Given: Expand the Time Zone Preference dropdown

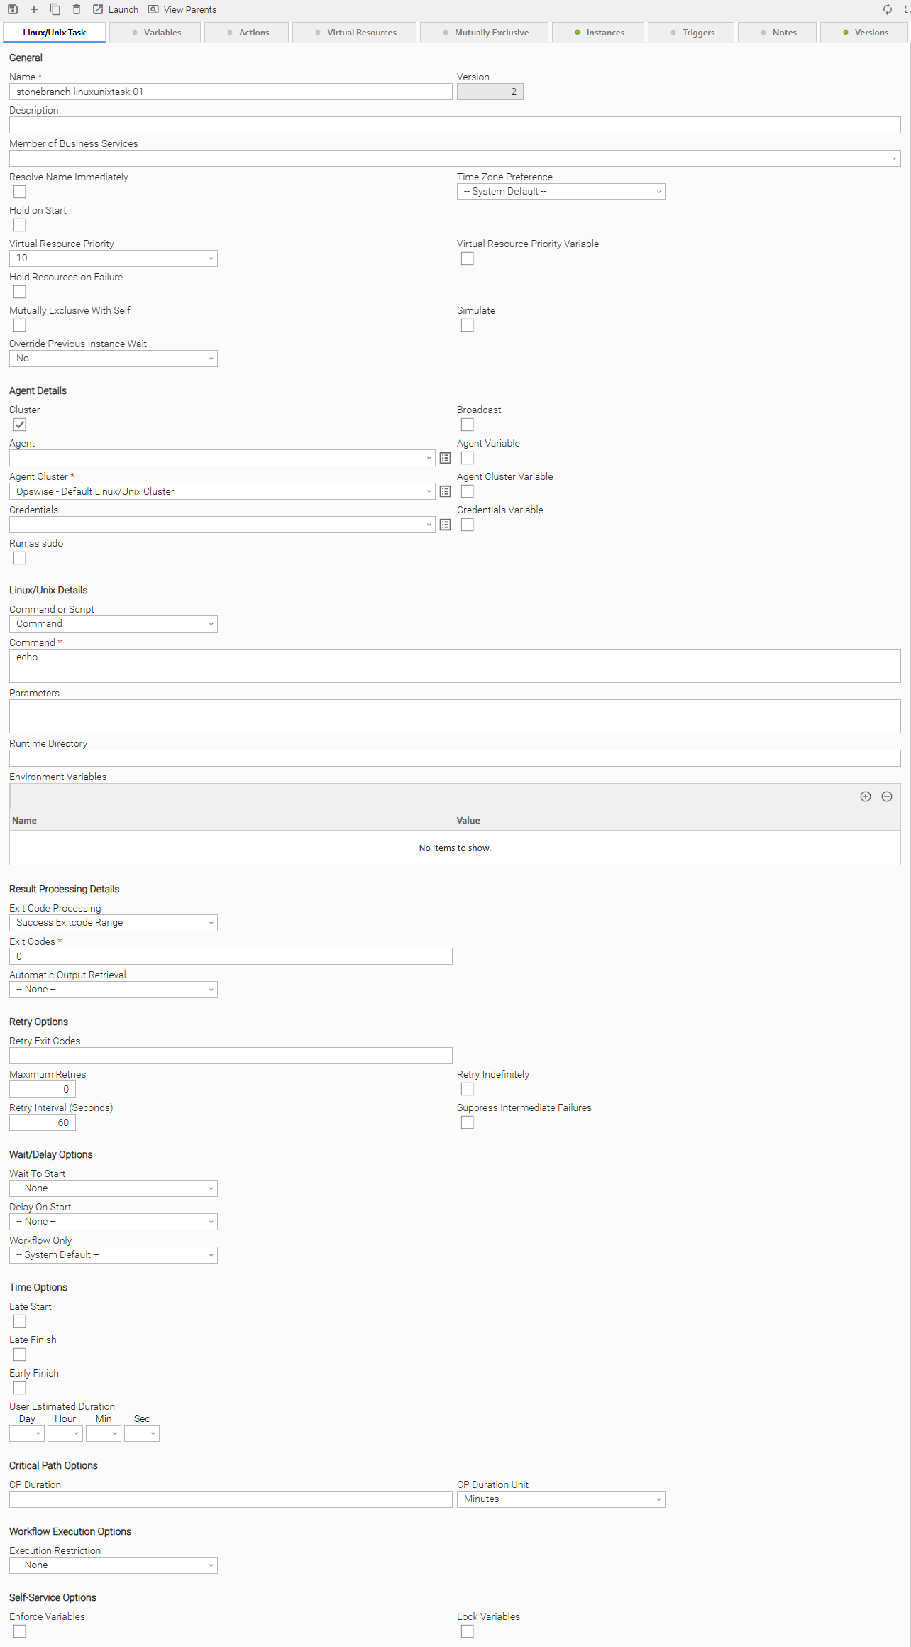Looking at the screenshot, I should pos(561,192).
